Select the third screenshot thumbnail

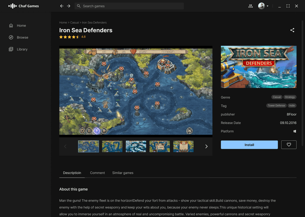coord(136,146)
